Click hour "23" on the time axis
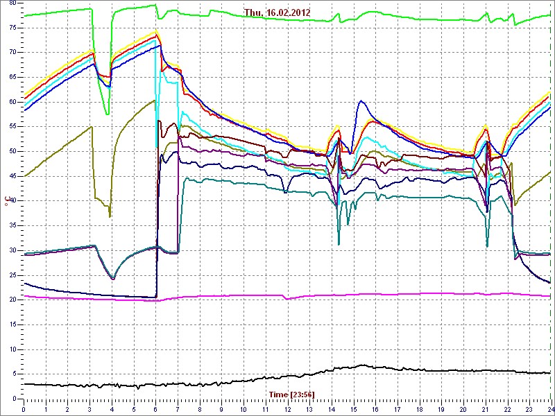Image resolution: width=555 pixels, height=416 pixels. [529, 409]
